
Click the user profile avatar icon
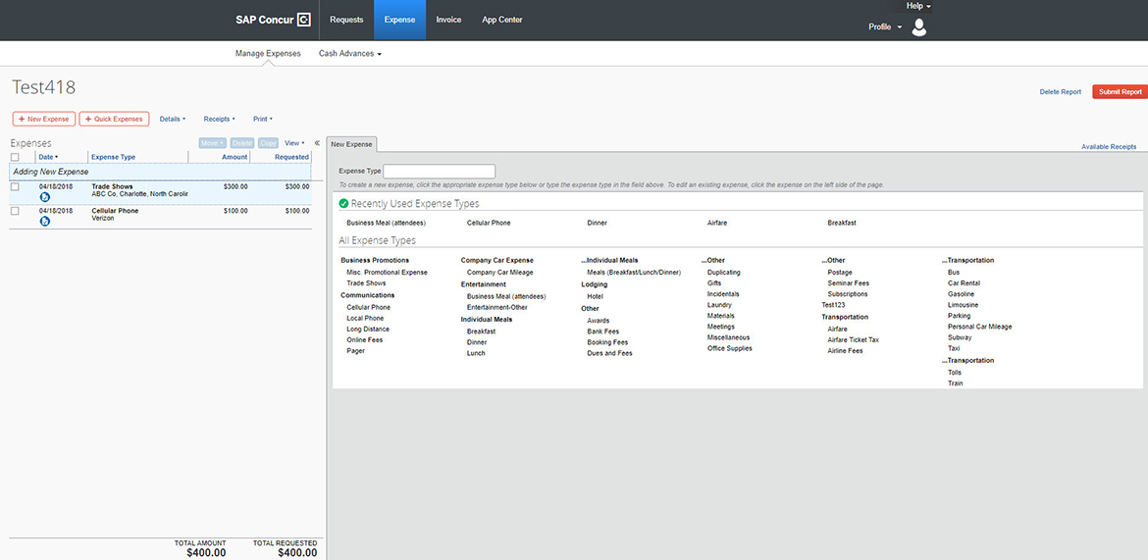[x=918, y=27]
